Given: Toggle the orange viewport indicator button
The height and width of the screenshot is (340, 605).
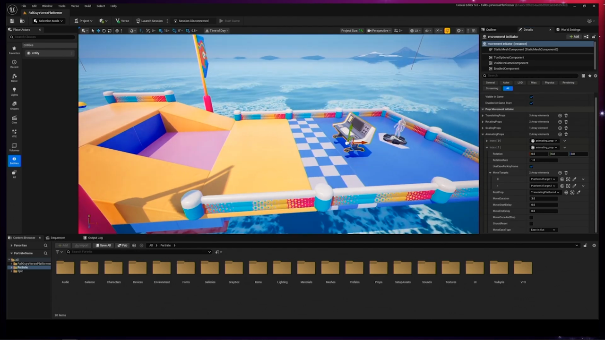Looking at the screenshot, I should click(447, 31).
